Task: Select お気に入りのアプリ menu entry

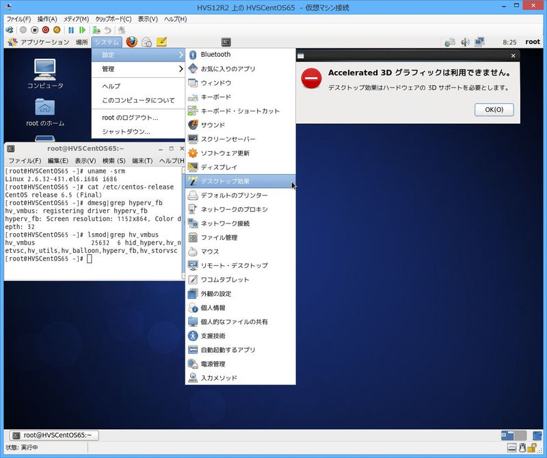Action: tap(241, 69)
